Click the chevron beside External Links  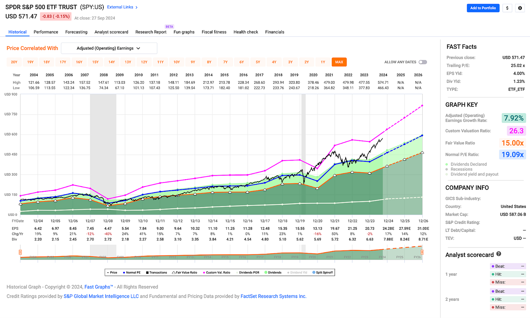tap(137, 7)
